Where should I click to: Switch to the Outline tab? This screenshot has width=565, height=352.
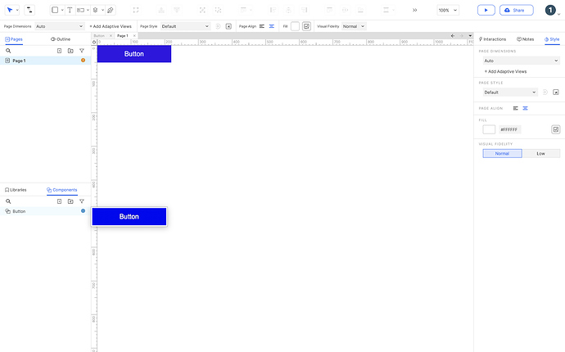click(x=61, y=39)
